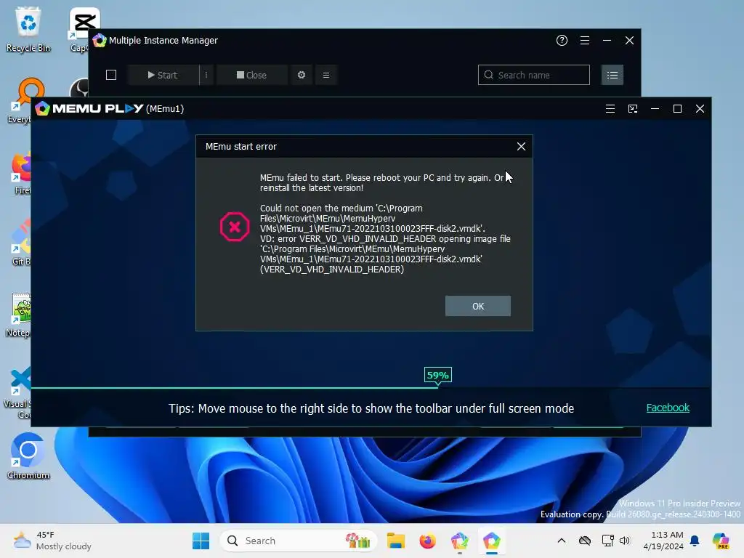Close the MEmu start error dialog

pyautogui.click(x=521, y=147)
